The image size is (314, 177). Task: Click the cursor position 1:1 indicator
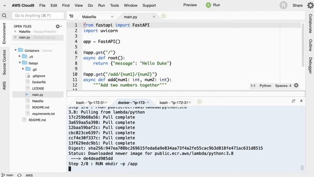[x=253, y=86]
